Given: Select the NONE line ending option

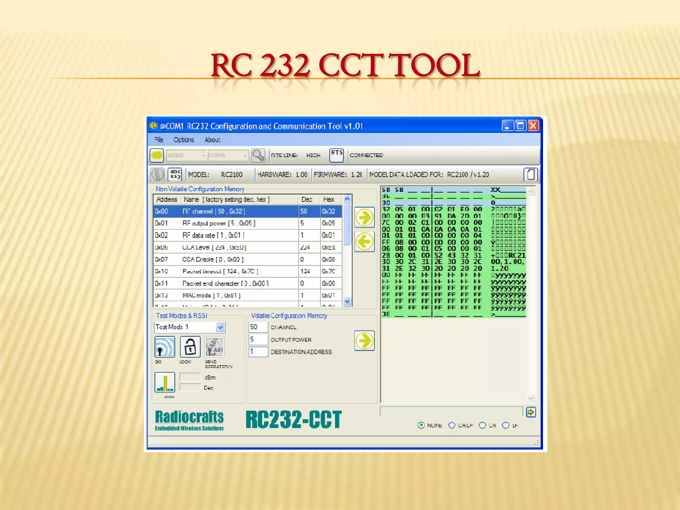Looking at the screenshot, I should (x=421, y=425).
